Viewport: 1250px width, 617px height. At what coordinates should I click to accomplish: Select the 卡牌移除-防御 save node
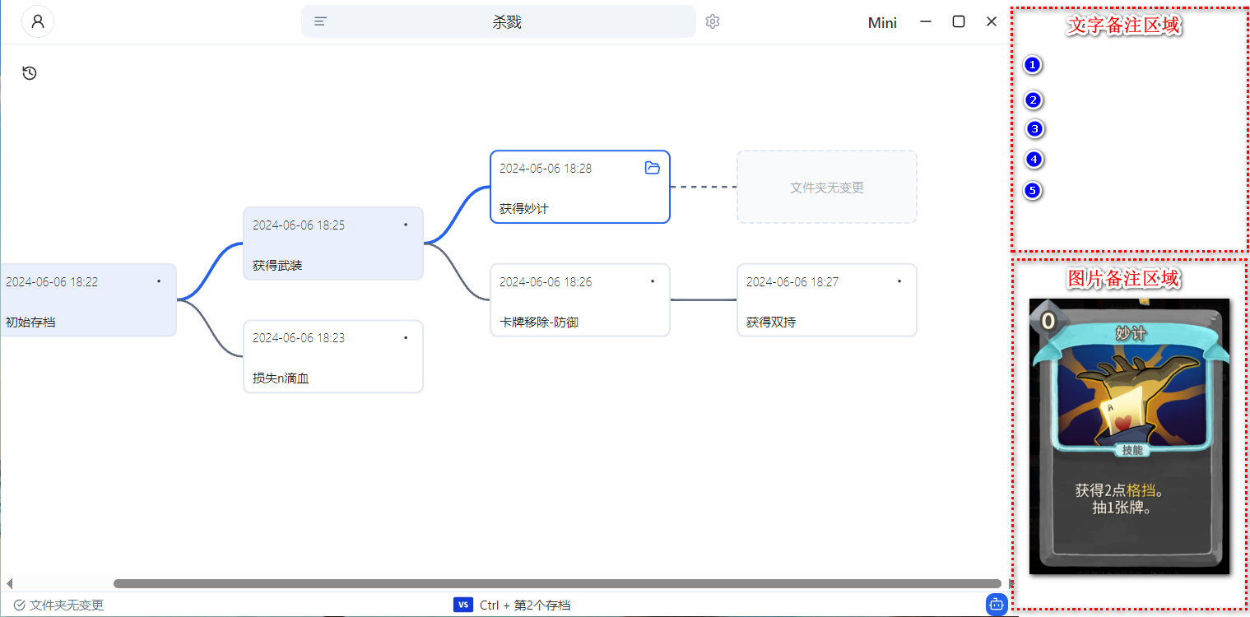coord(580,300)
